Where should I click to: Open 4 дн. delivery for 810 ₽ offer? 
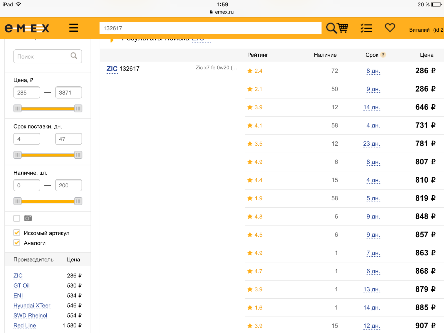point(373,180)
